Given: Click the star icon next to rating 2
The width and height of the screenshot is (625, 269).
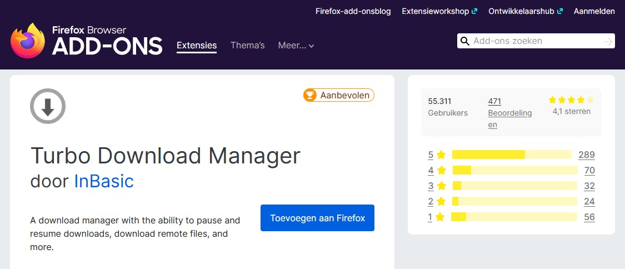Looking at the screenshot, I should pyautogui.click(x=441, y=201).
